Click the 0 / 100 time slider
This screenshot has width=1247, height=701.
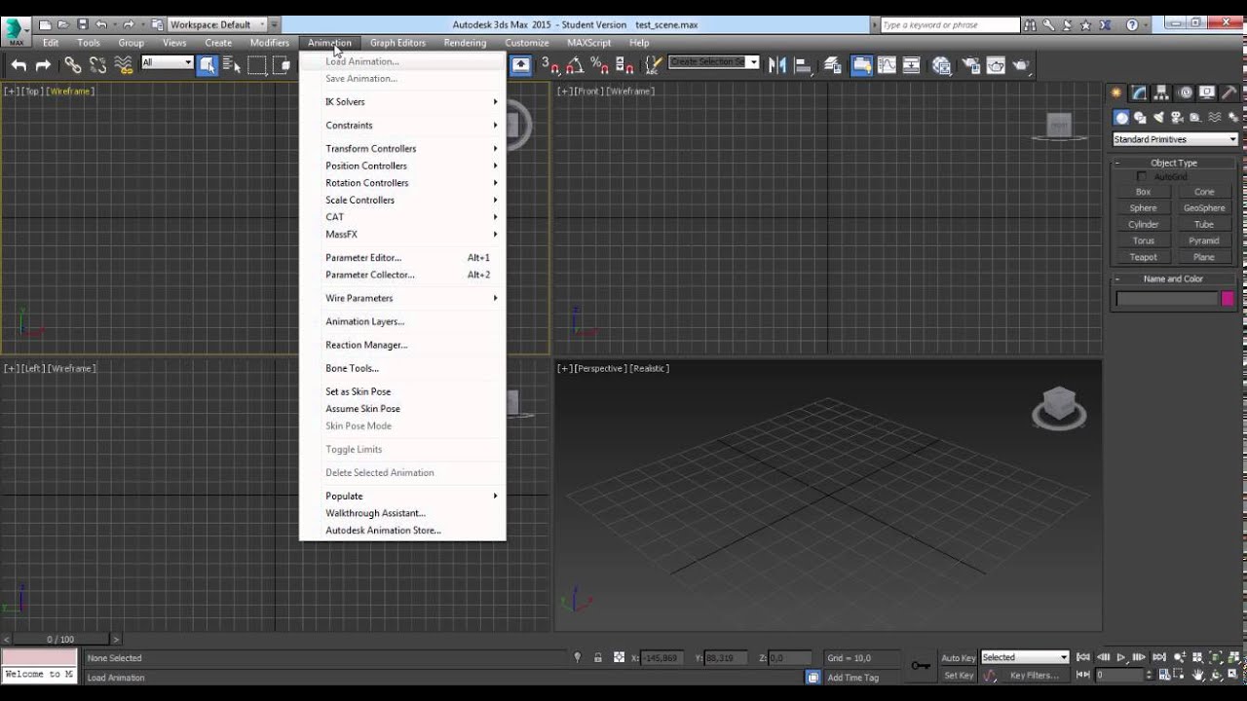(x=60, y=640)
